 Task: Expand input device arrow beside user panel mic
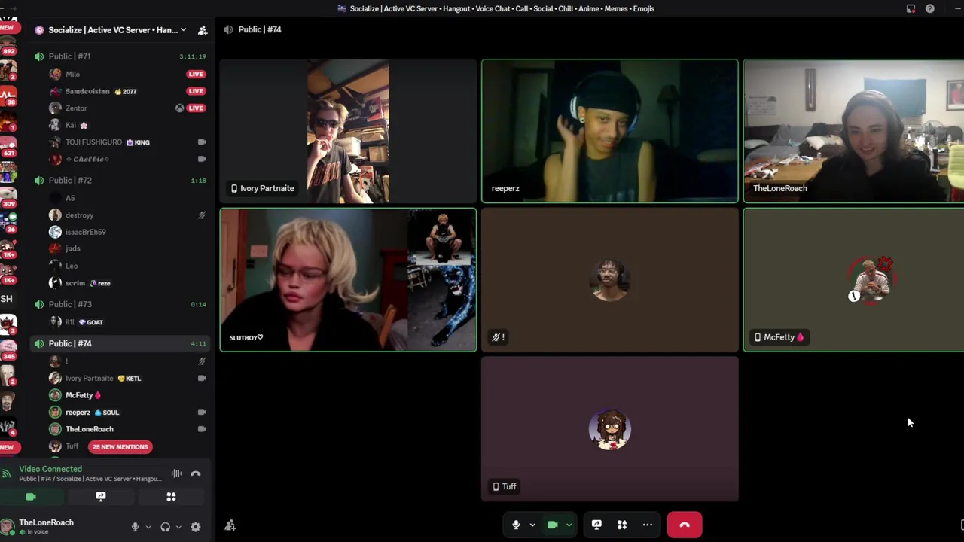[148, 527]
